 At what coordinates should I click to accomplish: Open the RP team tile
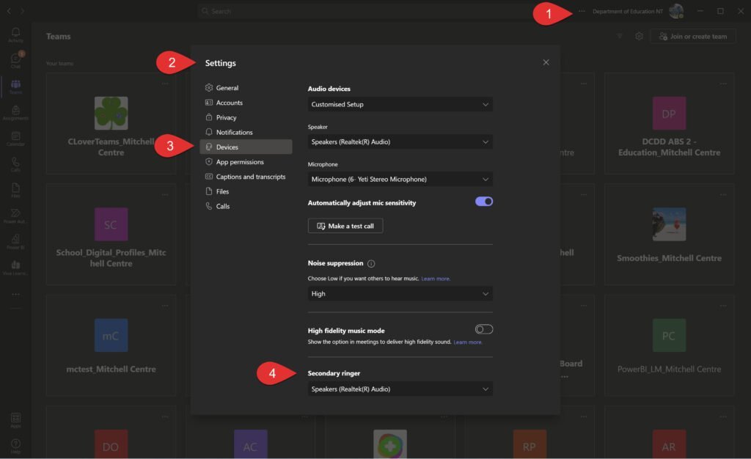(x=530, y=444)
